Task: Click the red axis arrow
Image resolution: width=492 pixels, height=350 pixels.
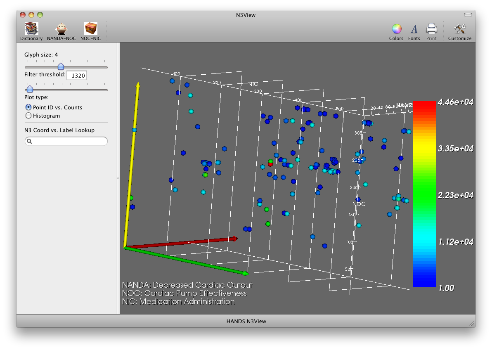Action: click(x=181, y=243)
